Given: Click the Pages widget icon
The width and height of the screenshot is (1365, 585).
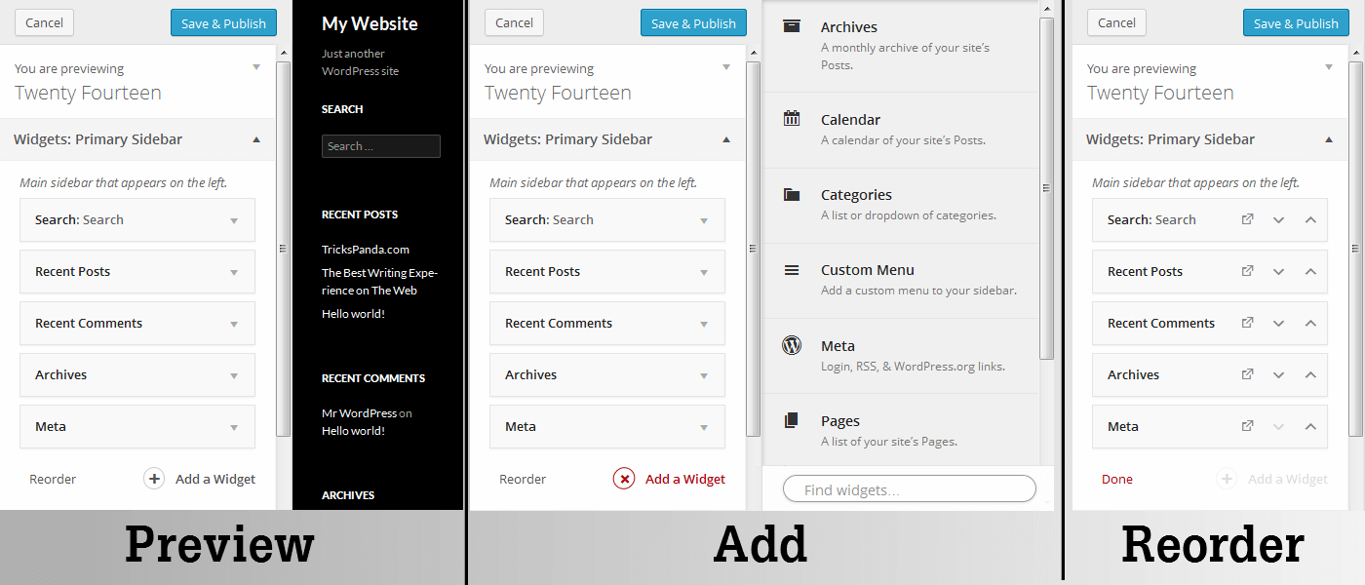Looking at the screenshot, I should 792,420.
